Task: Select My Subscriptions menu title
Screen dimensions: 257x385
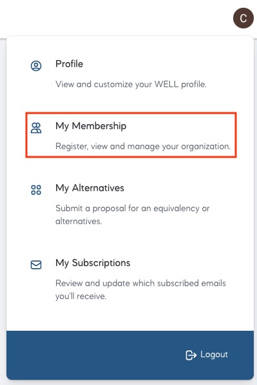Action: tap(93, 263)
